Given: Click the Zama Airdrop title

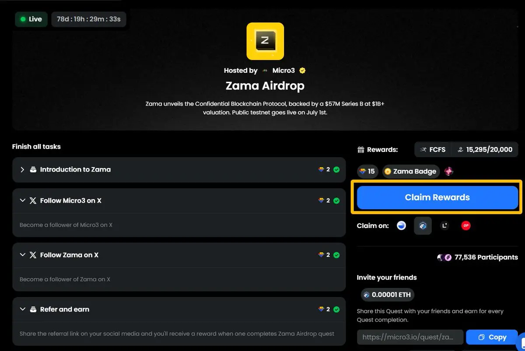Looking at the screenshot, I should (265, 85).
